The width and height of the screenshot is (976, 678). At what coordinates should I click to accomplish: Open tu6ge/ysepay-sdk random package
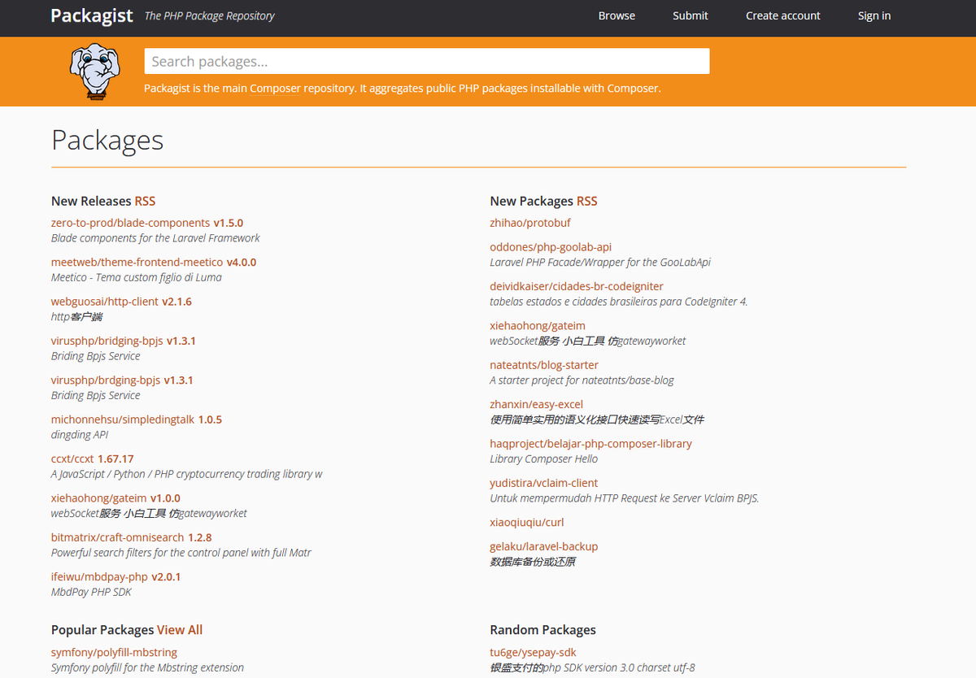coord(533,652)
